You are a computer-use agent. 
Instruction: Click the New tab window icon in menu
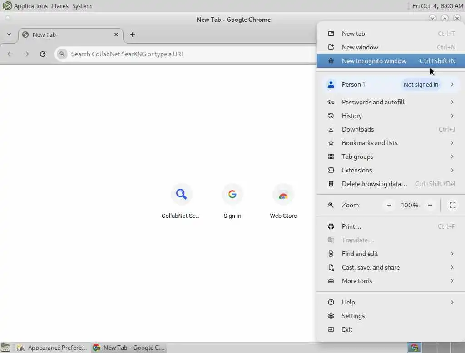pyautogui.click(x=331, y=34)
